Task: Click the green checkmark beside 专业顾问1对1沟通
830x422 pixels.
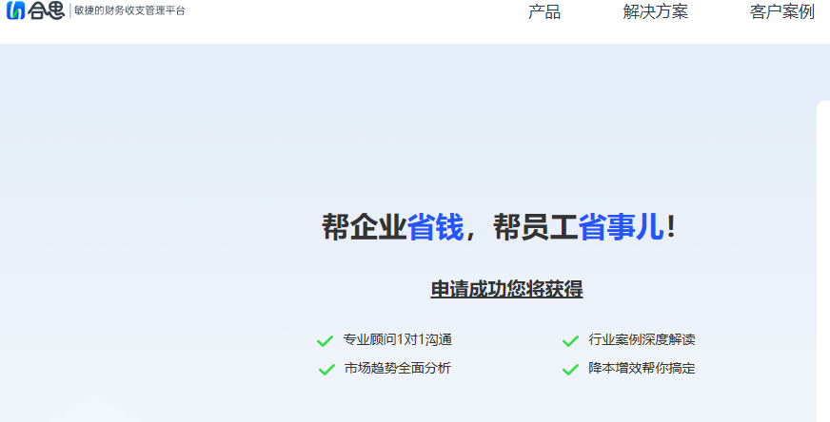Action: point(325,341)
